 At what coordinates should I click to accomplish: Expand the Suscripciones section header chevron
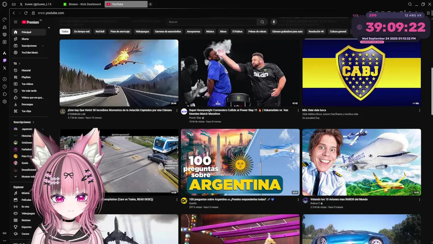point(33,122)
